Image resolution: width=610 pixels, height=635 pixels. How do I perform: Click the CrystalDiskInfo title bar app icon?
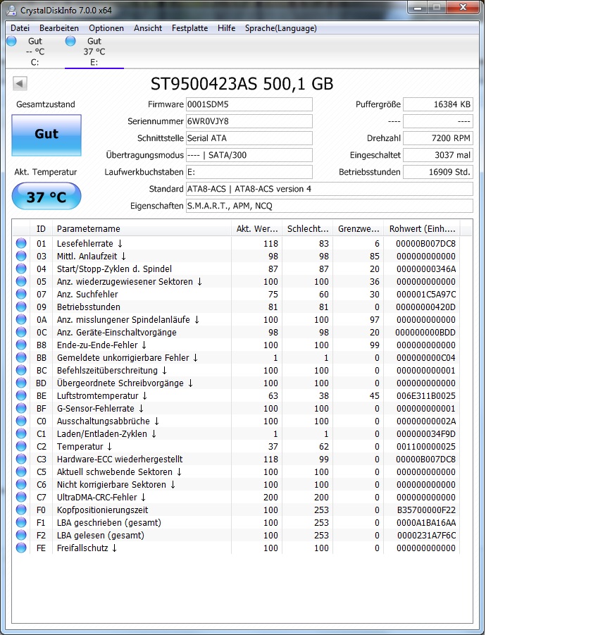tap(12, 10)
